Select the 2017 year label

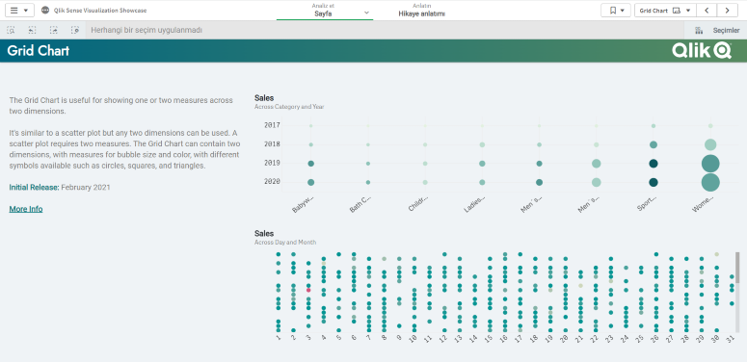click(272, 125)
